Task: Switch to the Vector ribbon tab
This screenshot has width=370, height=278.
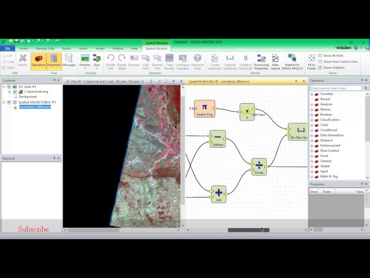Action: (x=83, y=49)
